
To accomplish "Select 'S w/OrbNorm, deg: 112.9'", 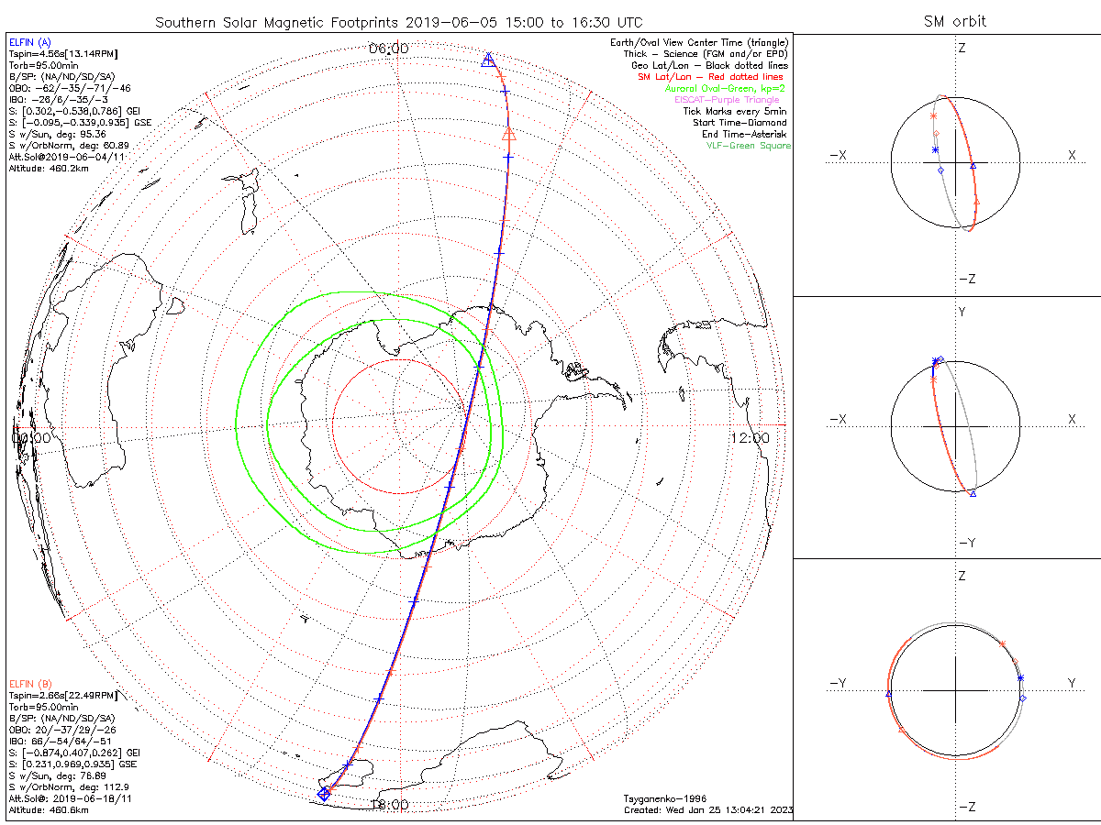I will point(69,787).
